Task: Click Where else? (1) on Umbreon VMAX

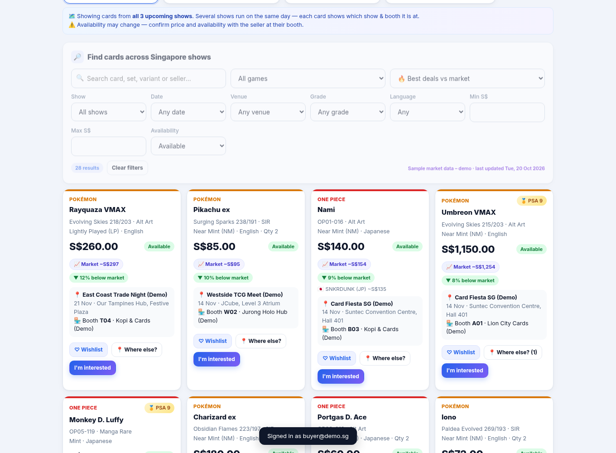Action: click(x=513, y=352)
